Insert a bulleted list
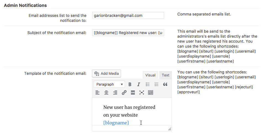Viewport: 263px width, 136px height. click(x=148, y=84)
